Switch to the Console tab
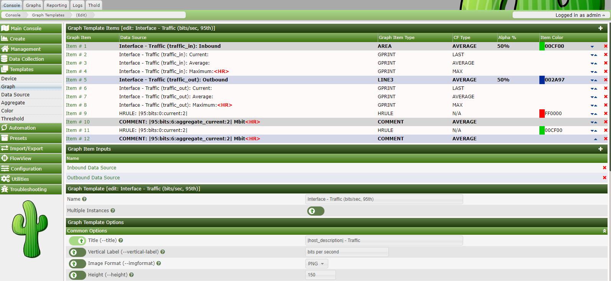This screenshot has width=611, height=281. (11, 5)
